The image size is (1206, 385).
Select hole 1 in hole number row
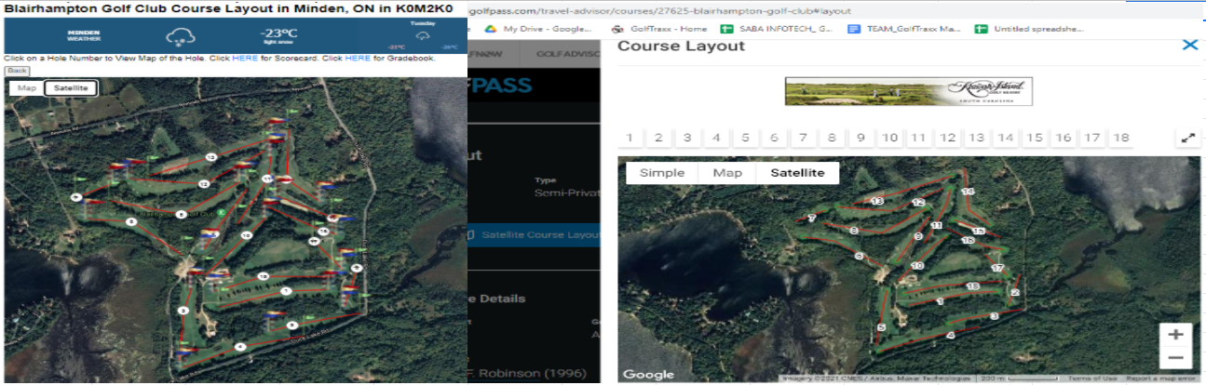coord(630,138)
